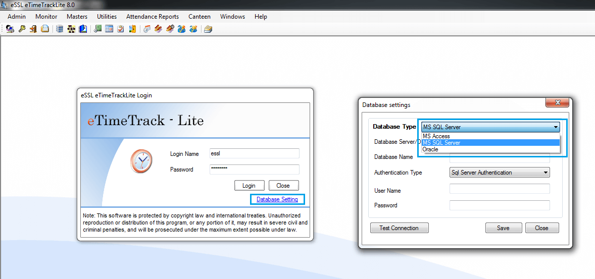Open the Monitor menu
This screenshot has width=595, height=279.
(x=46, y=17)
